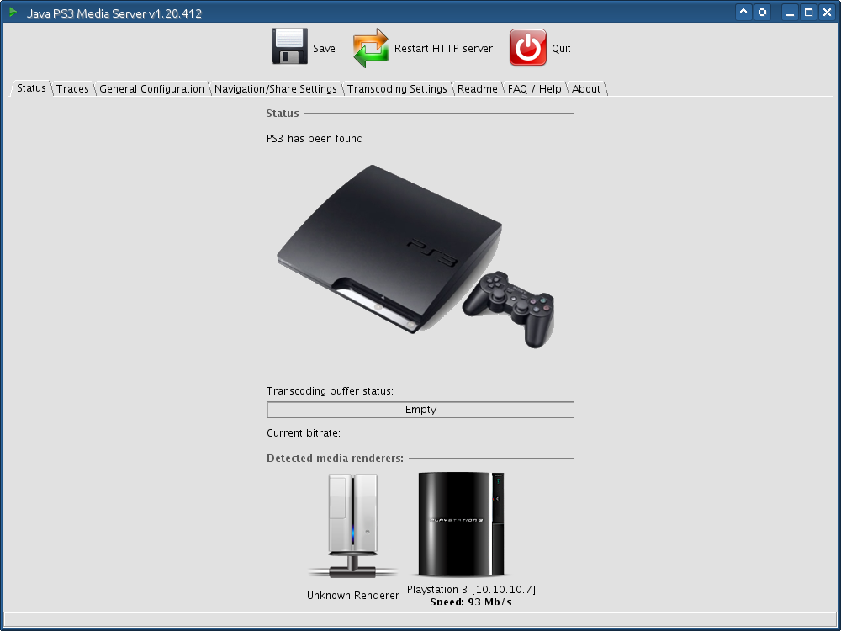Click the Empty transcoding buffer progress bar
The width and height of the screenshot is (841, 631).
(x=420, y=410)
